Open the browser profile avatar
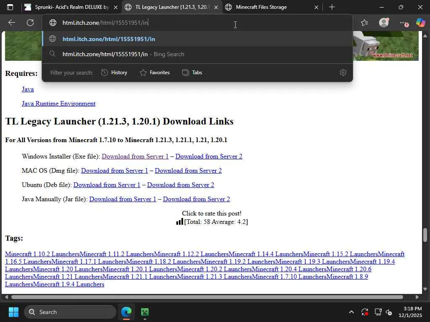 pyautogui.click(x=384, y=23)
